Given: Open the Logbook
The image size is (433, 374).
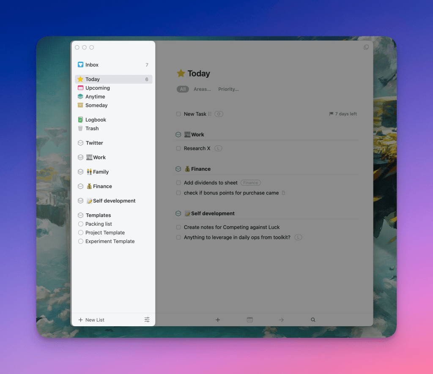Looking at the screenshot, I should click(96, 120).
